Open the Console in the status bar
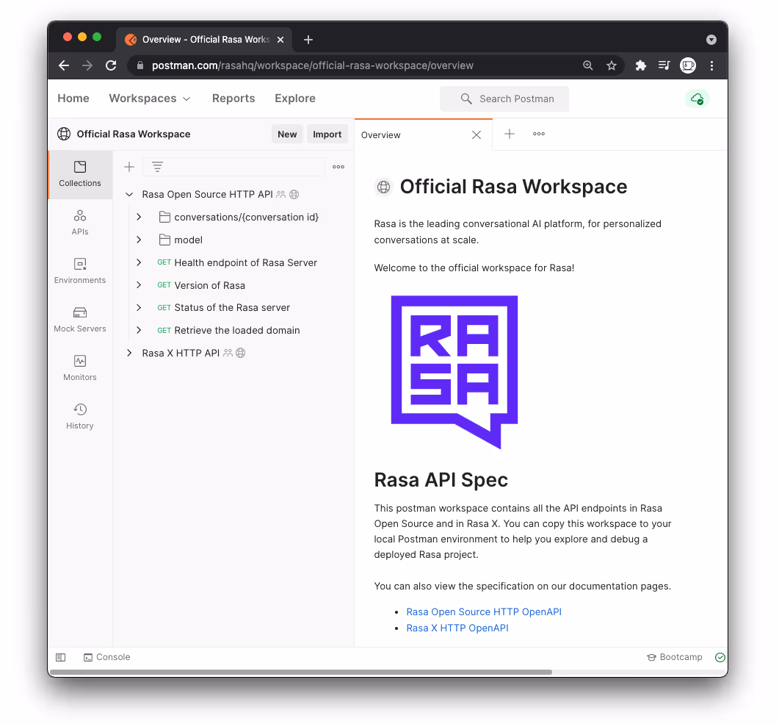 pyautogui.click(x=106, y=657)
